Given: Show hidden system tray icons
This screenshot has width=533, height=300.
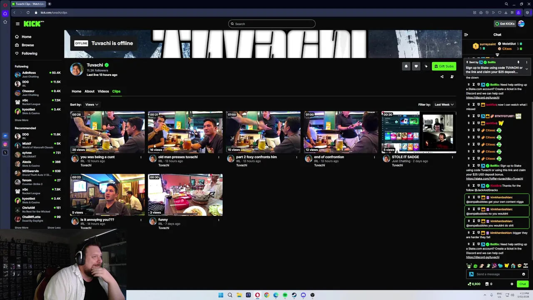Looking at the screenshot, I should [485, 295].
